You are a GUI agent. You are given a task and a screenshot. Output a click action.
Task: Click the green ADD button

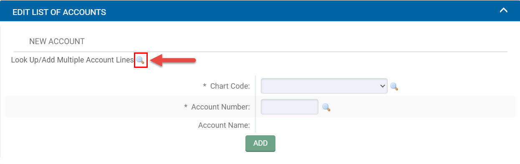tap(260, 143)
